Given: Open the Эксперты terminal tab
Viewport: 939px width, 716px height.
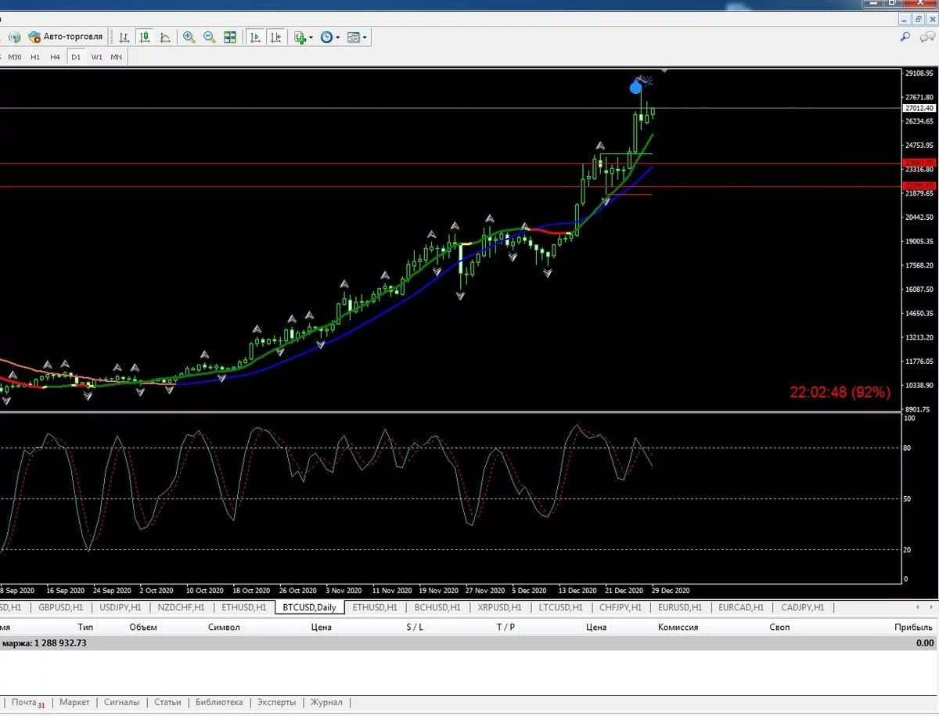Looking at the screenshot, I should 276,702.
